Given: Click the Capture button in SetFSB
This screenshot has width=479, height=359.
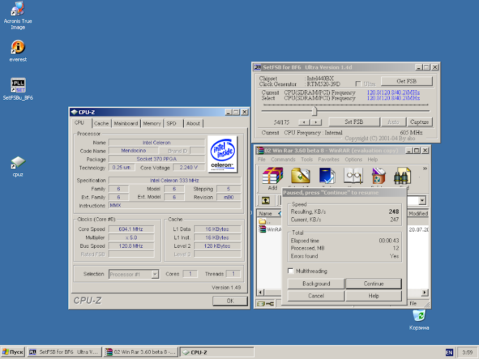Looking at the screenshot, I should click(420, 122).
